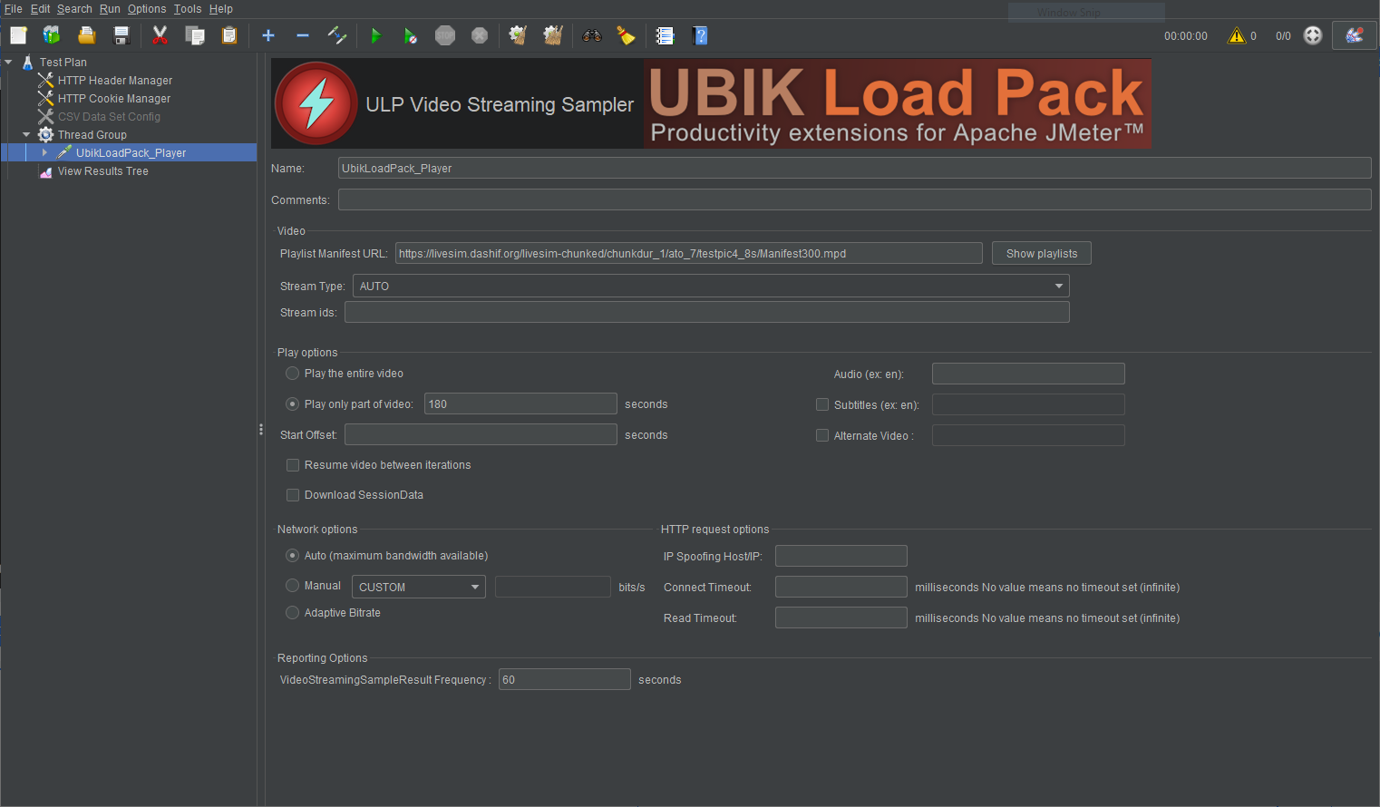1380x807 pixels.
Task: Open the Tools menu
Action: click(x=188, y=9)
